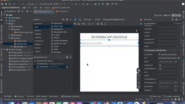The height and width of the screenshot is (104, 185).
Task: Click the project panel gear icon
Action: [x=27, y=11]
